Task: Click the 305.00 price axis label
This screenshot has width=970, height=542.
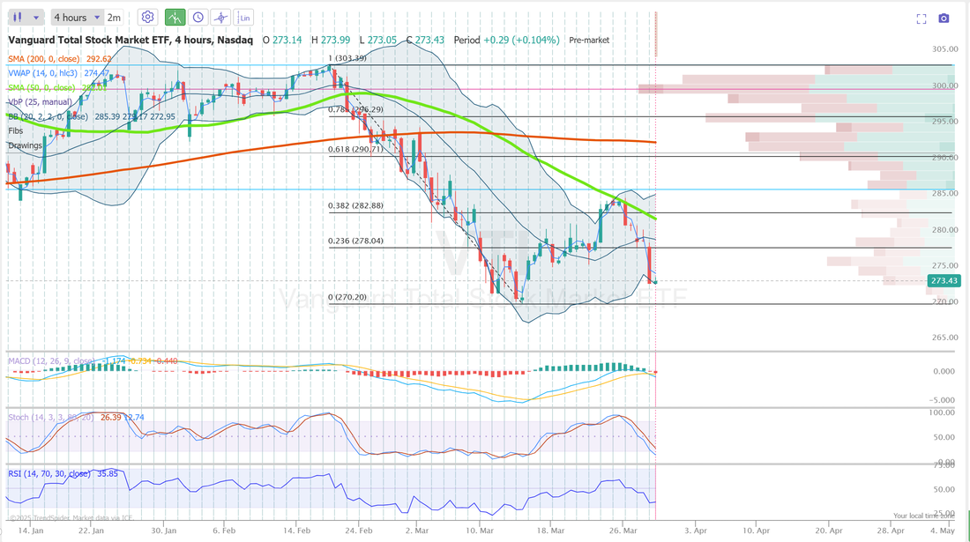Action: tap(944, 48)
